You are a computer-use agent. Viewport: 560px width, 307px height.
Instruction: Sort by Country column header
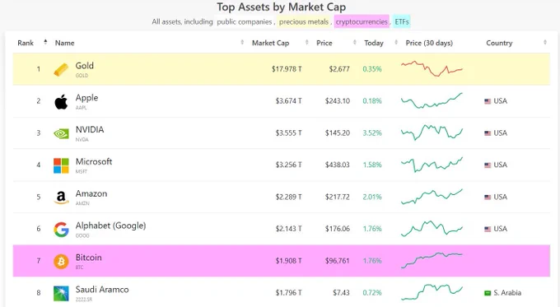pos(499,43)
